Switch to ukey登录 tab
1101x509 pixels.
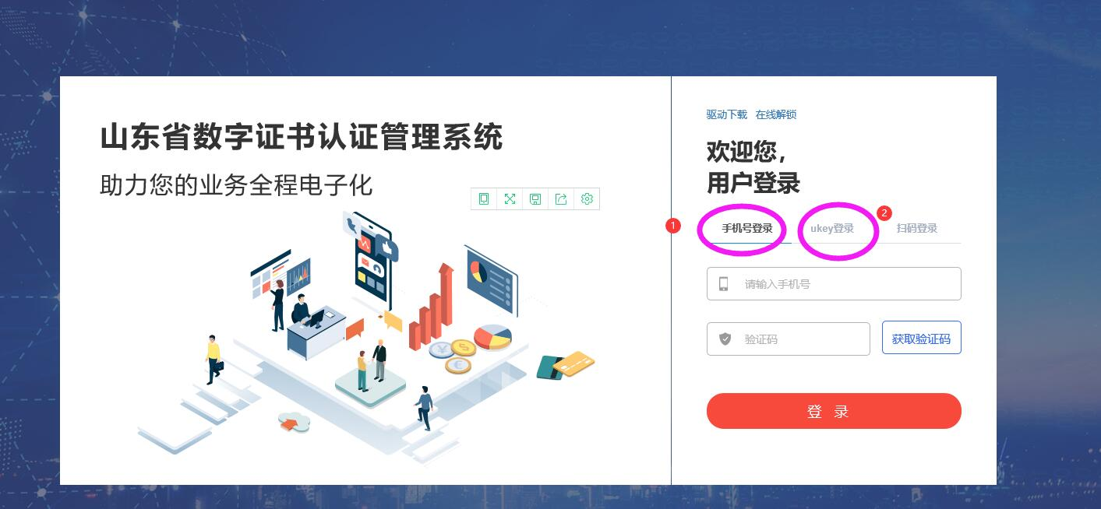(832, 228)
